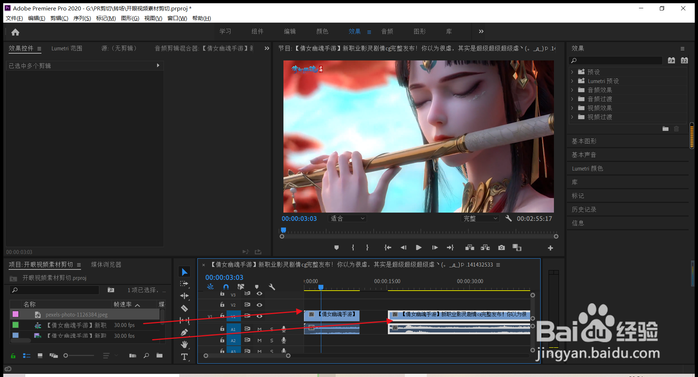Toggle V2 track output eye
The height and width of the screenshot is (377, 698).
(259, 305)
